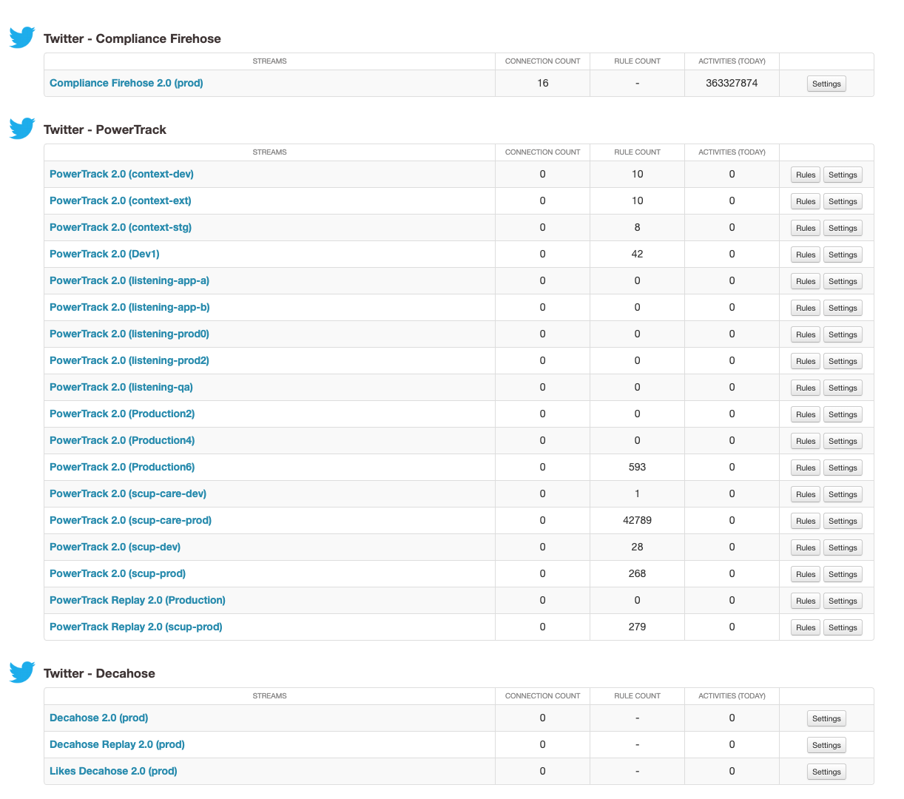The height and width of the screenshot is (799, 904).
Task: View Rules for PowerTrack 2.0 (listening-prod2)
Action: coord(806,361)
